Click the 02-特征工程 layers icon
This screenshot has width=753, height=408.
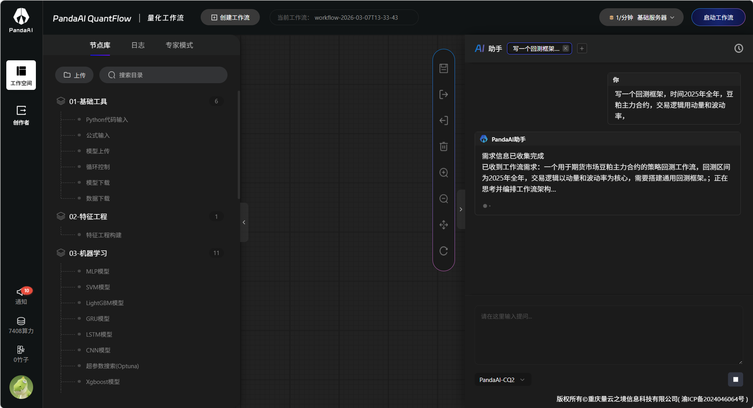point(61,216)
